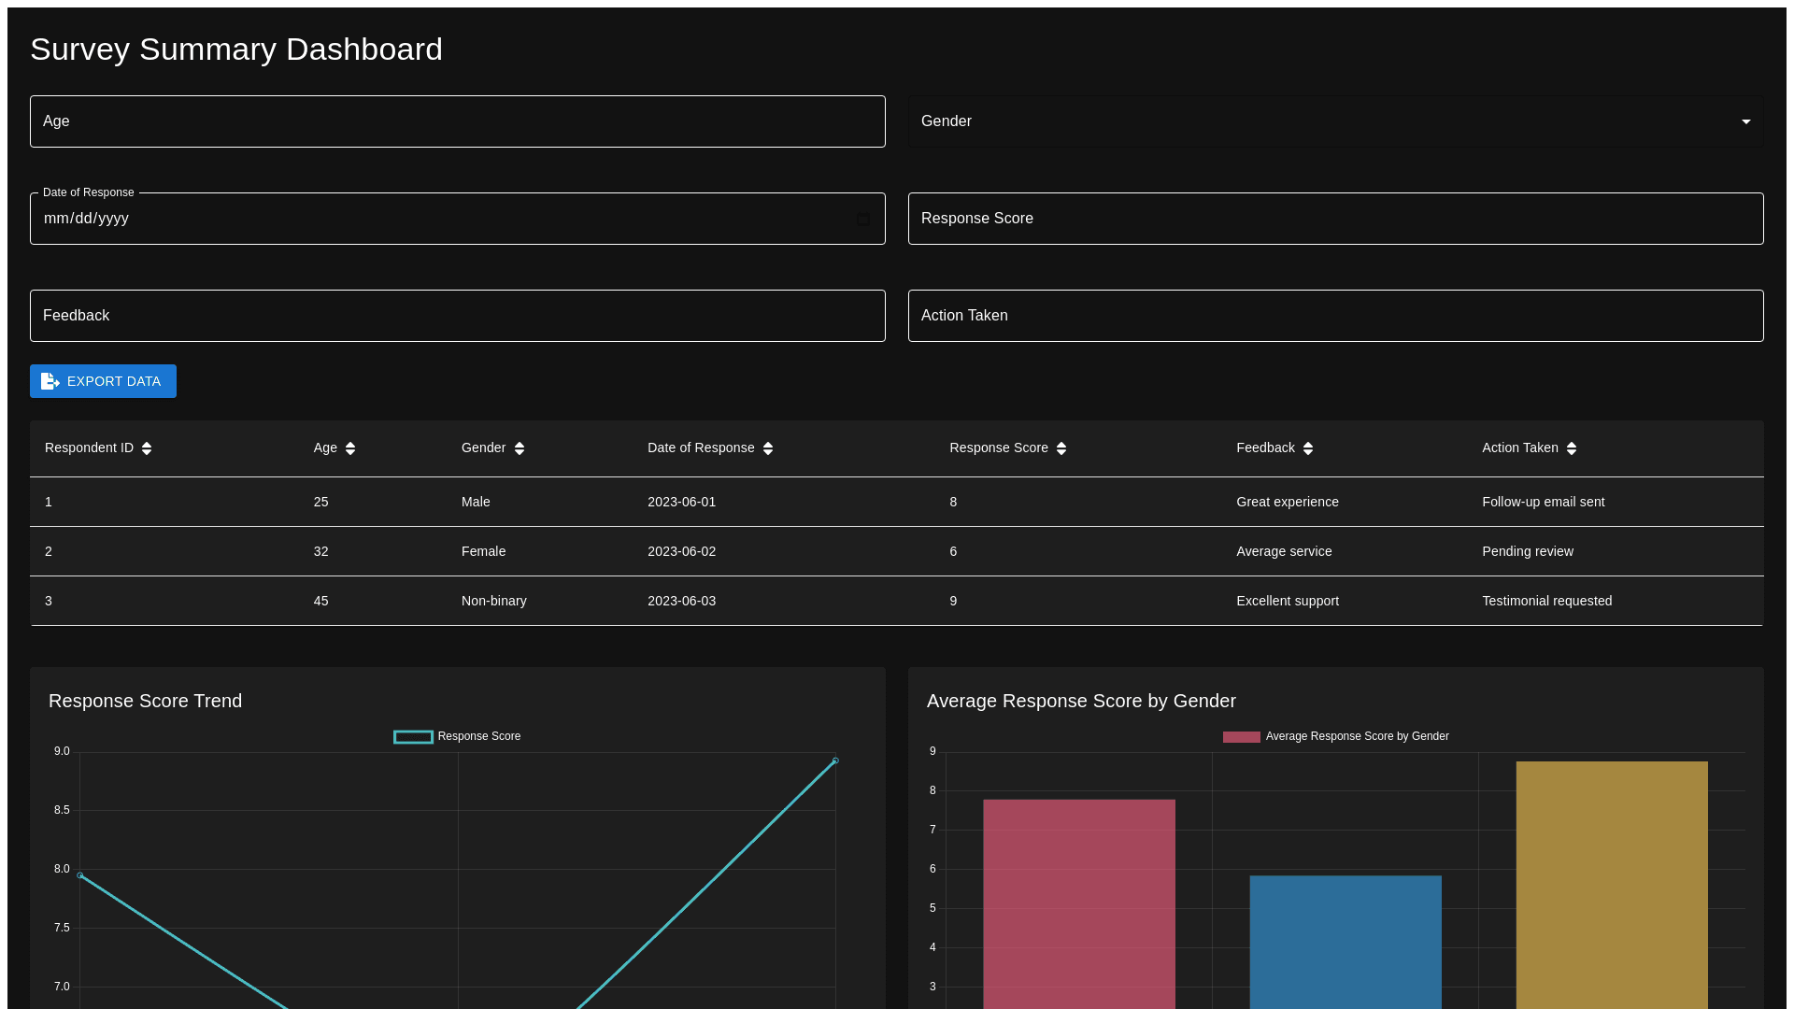
Task: Click the Action Taken filter field
Action: click(1334, 316)
